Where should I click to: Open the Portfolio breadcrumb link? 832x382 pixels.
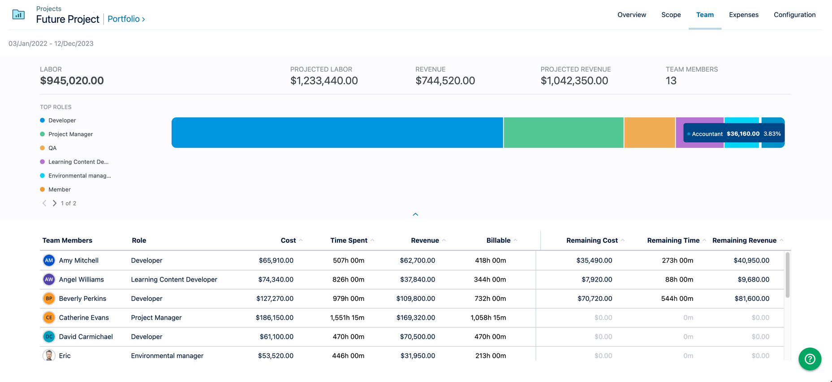click(126, 19)
